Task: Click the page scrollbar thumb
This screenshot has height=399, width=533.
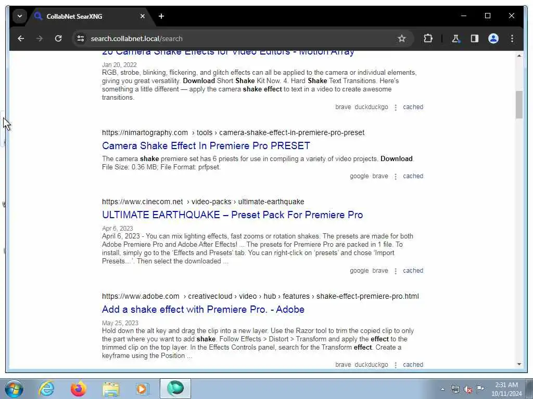Action: [x=519, y=104]
